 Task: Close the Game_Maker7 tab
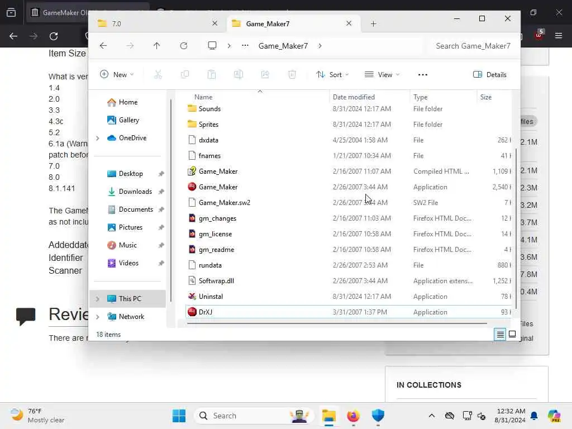pyautogui.click(x=349, y=23)
